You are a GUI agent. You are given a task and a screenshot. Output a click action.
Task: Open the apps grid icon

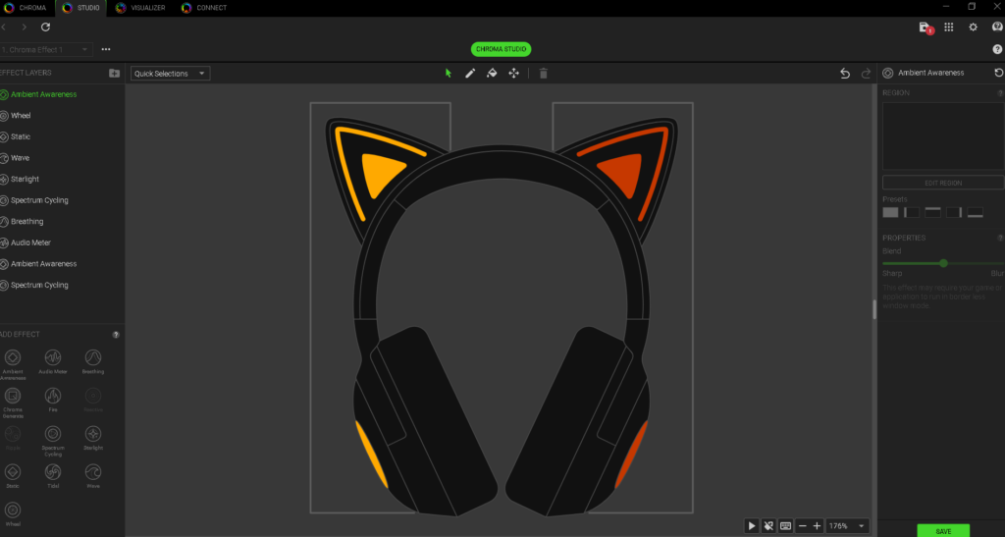point(949,27)
